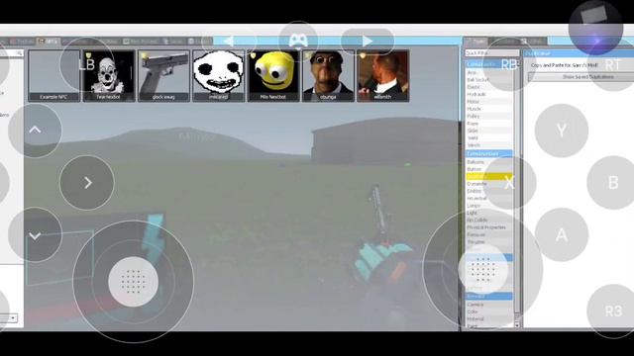
Task: Select the Hoverball tool
Action: click(x=489, y=198)
